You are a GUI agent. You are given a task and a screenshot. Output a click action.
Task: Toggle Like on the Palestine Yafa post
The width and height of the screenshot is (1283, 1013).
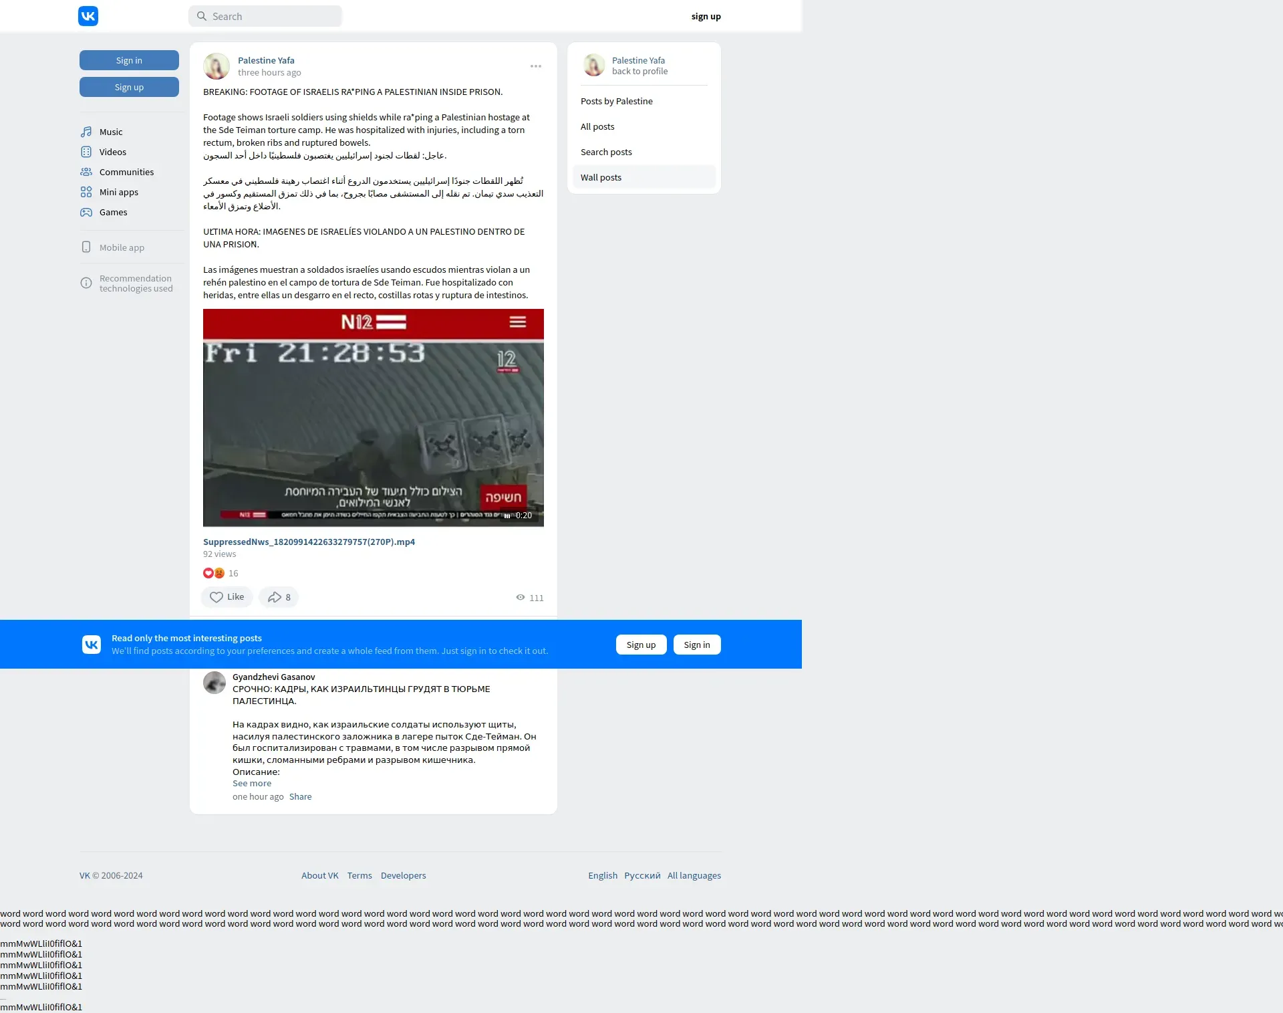(x=227, y=597)
